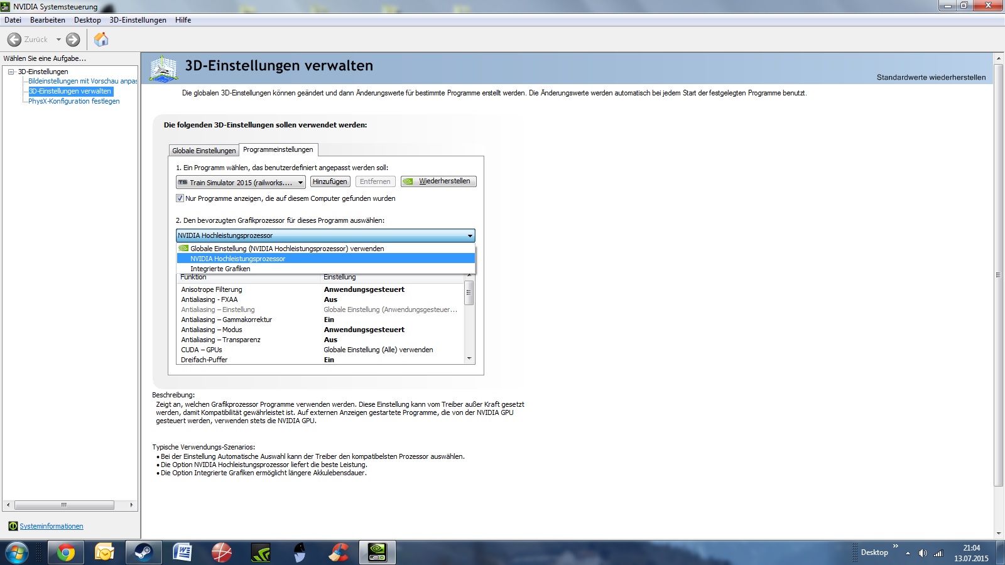Open CCleaner from the taskbar
This screenshot has height=565, width=1005.
(x=338, y=552)
